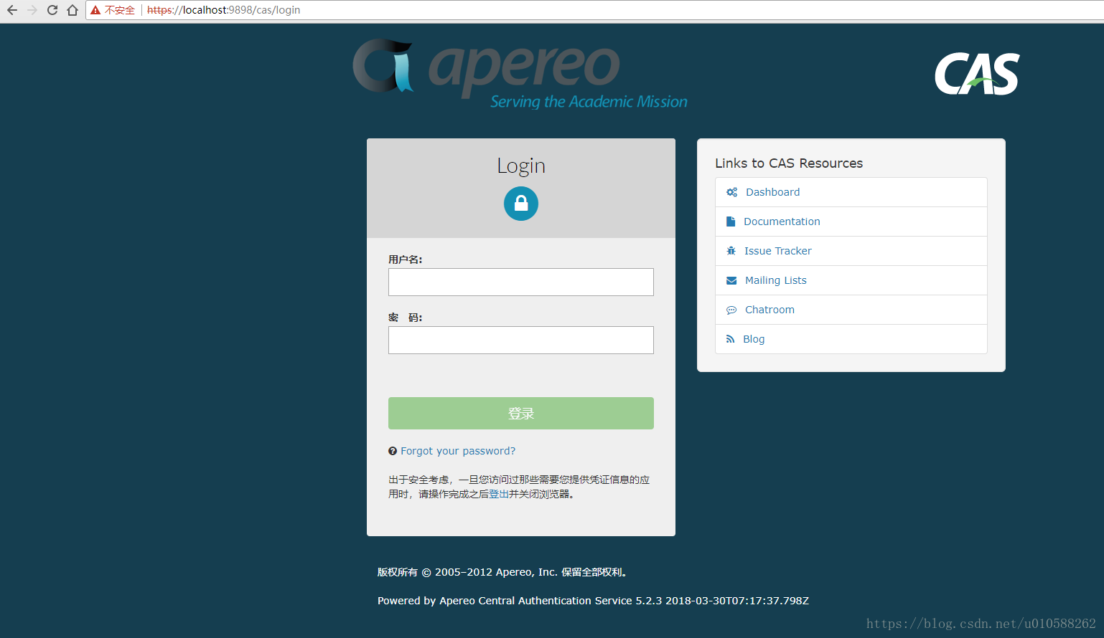Click the gears icon beside Dashboard
This screenshot has width=1104, height=638.
(731, 192)
